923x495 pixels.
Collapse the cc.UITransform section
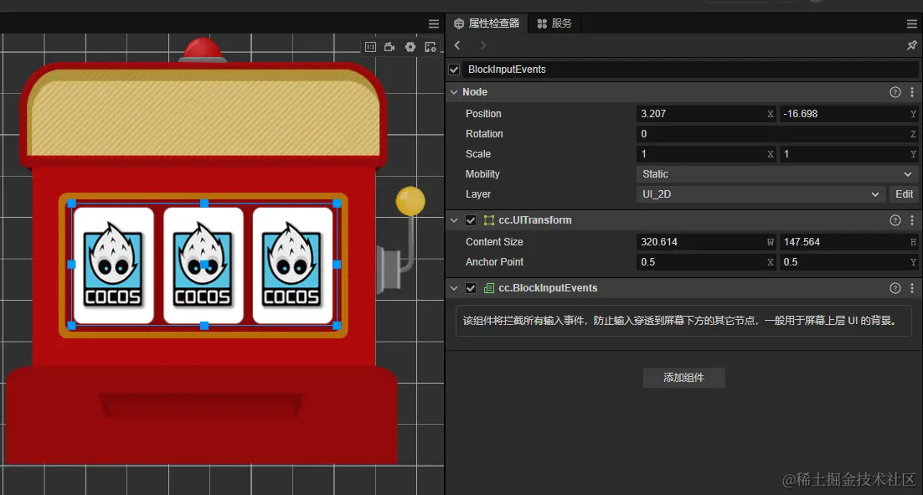point(454,220)
